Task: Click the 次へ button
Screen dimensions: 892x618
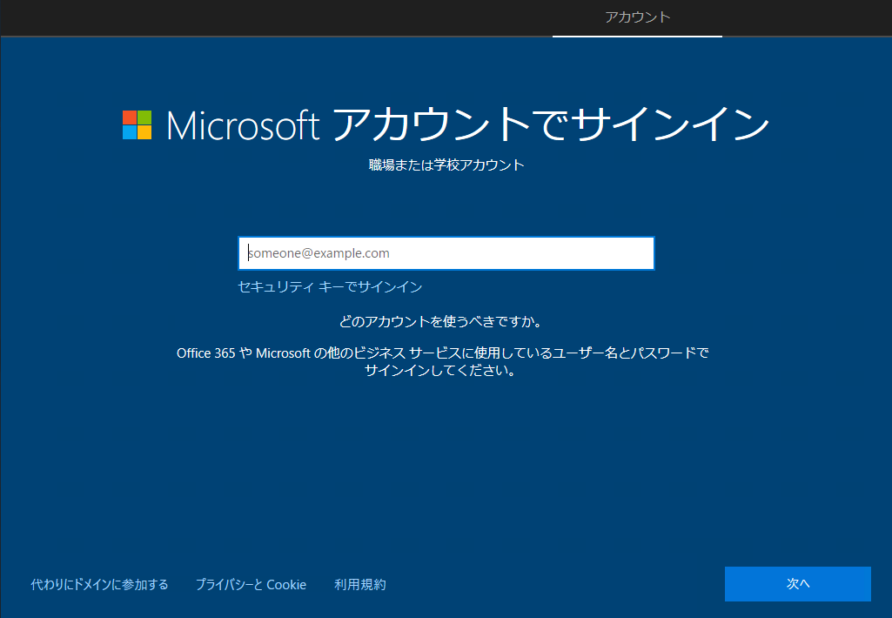Action: pyautogui.click(x=797, y=584)
